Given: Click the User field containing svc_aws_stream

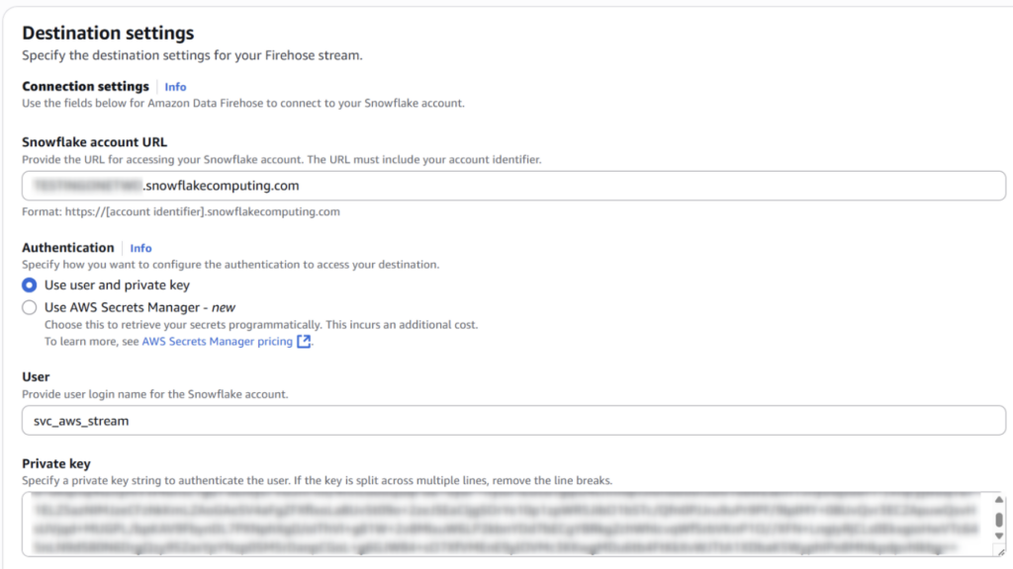Looking at the screenshot, I should pyautogui.click(x=513, y=421).
